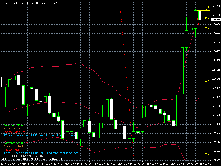Click the 'Forecast: 56.8' text
221x166 pixels.
(13, 125)
